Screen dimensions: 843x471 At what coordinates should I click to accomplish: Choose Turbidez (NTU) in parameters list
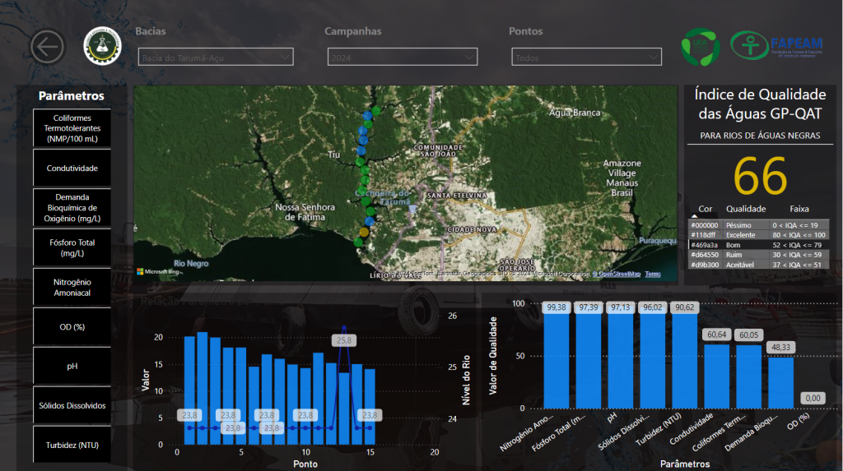pyautogui.click(x=72, y=445)
